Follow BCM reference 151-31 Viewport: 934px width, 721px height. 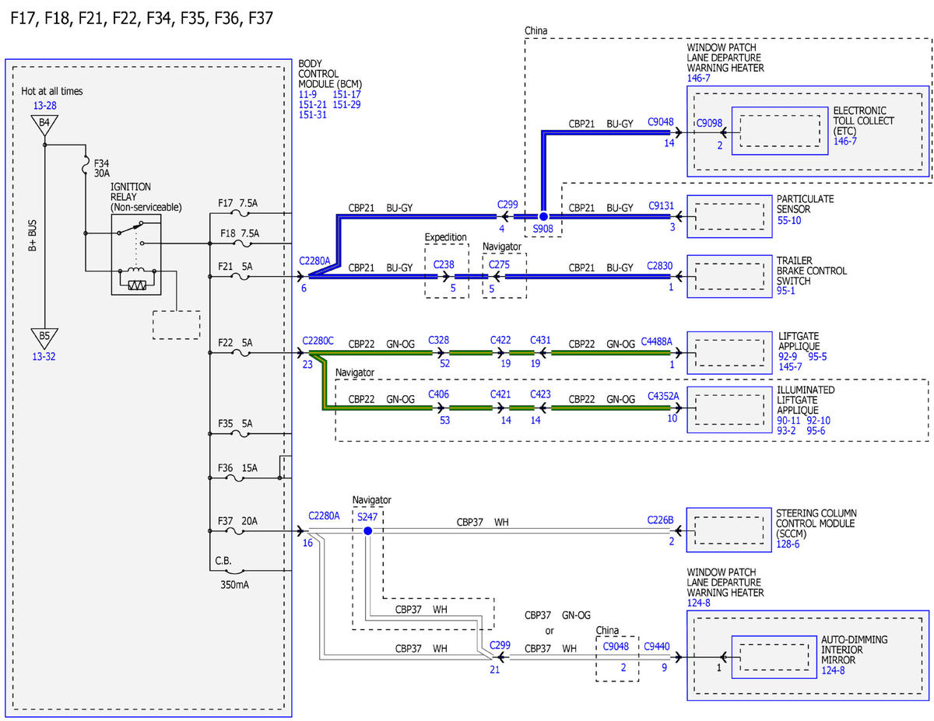[313, 114]
